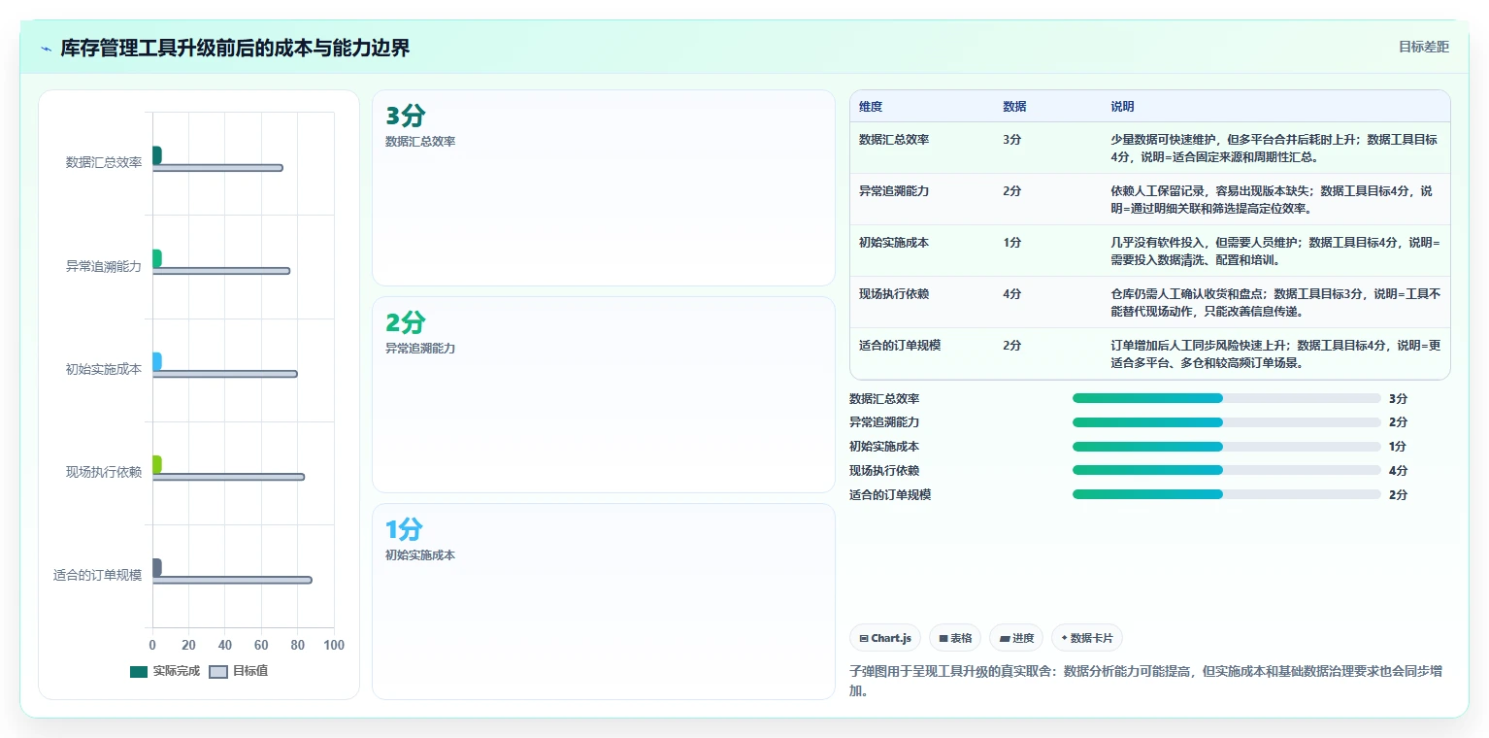Click the 异常追溯能力 chart axis label

(104, 266)
